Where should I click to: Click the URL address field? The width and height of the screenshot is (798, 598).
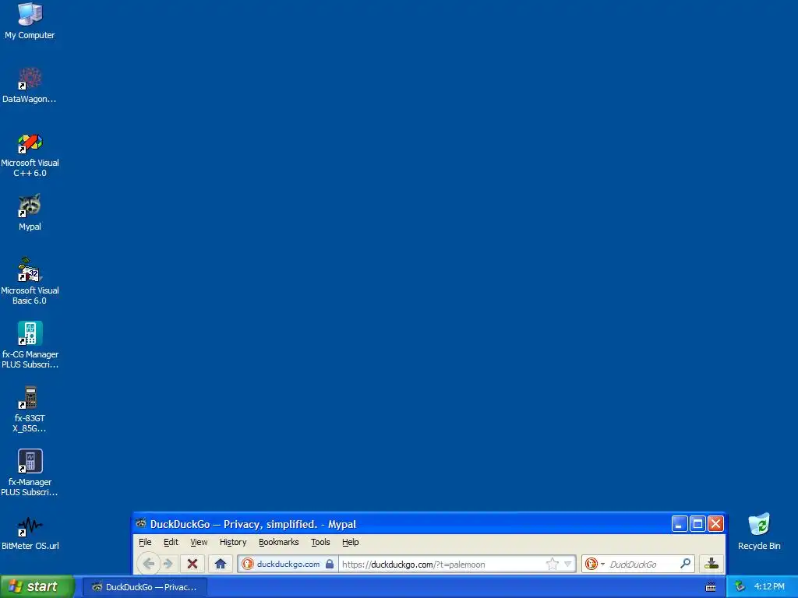pyautogui.click(x=442, y=564)
